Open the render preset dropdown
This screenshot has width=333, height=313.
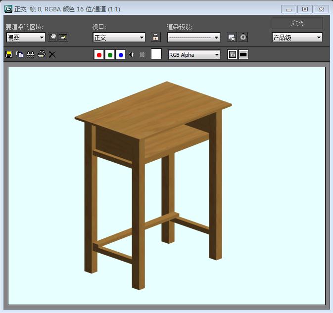coord(193,38)
